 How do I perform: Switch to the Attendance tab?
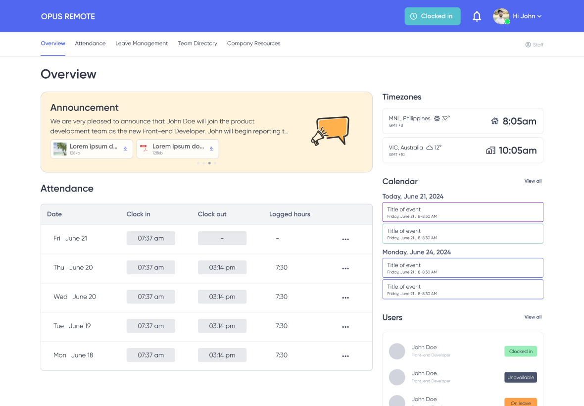[x=90, y=44]
